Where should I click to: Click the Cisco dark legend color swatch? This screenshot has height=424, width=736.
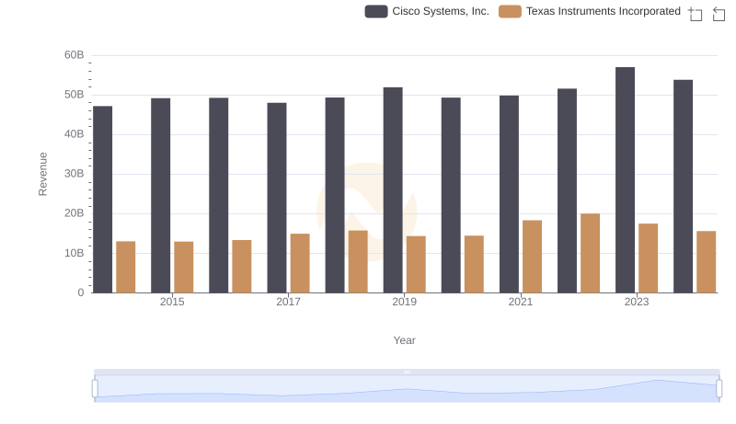point(376,11)
